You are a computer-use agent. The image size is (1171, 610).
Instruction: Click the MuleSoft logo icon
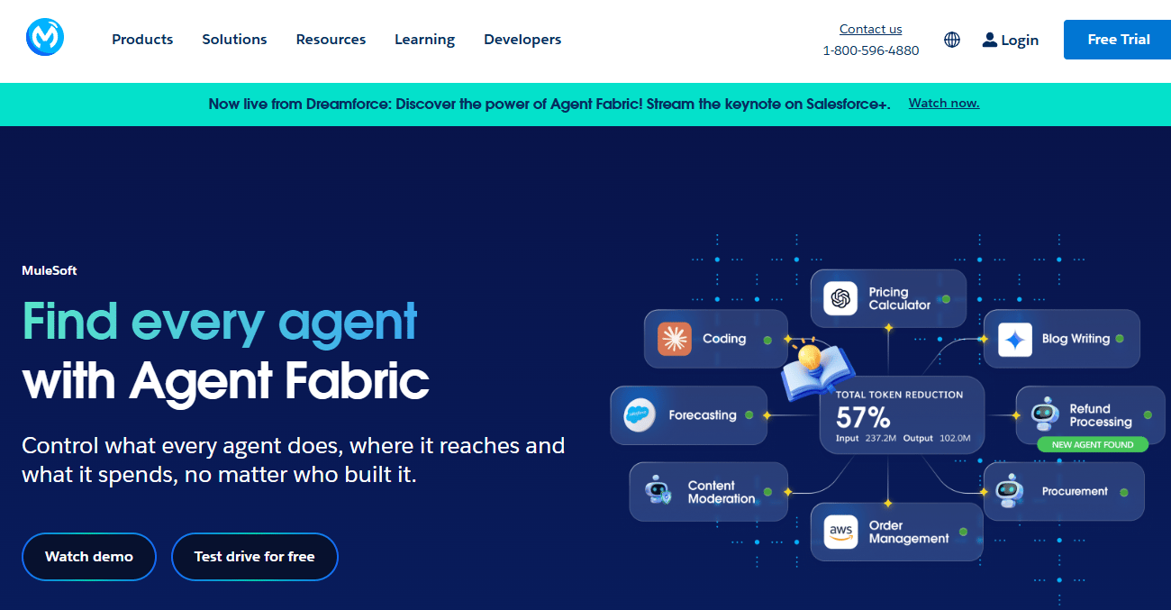(x=45, y=38)
